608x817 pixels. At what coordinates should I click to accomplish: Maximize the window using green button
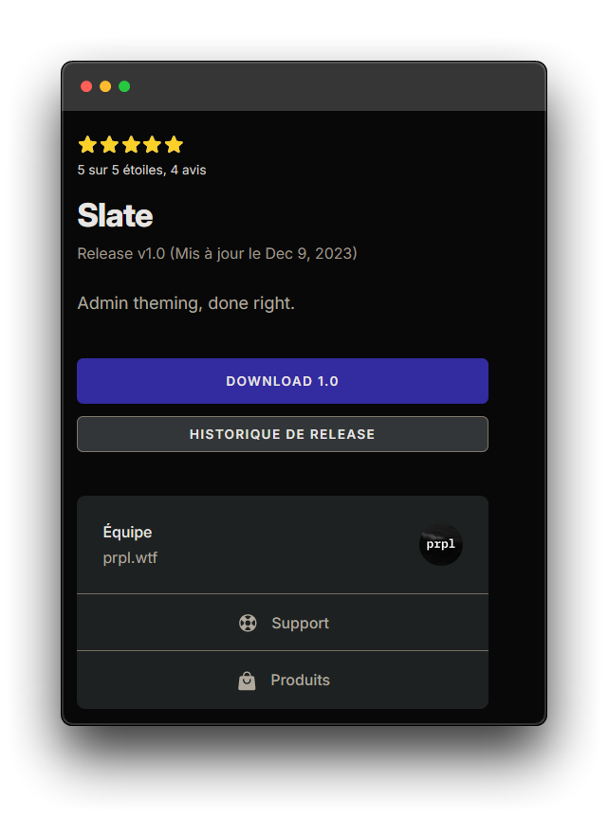124,86
